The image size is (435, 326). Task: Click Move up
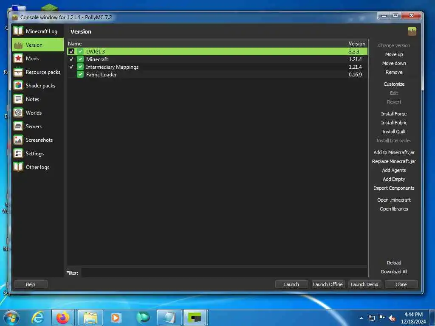[x=394, y=54]
